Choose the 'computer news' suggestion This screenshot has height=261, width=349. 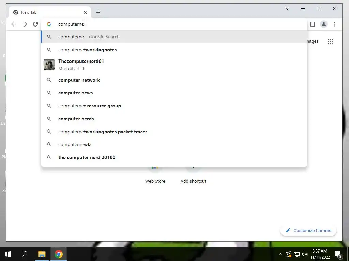[x=174, y=93]
